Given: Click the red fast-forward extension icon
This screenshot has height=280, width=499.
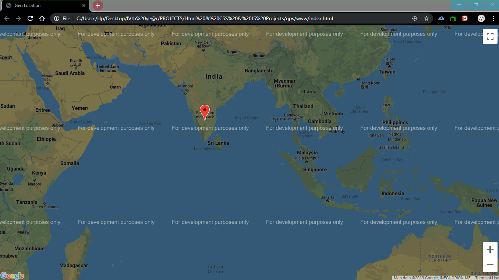Looking at the screenshot, I should click(465, 18).
